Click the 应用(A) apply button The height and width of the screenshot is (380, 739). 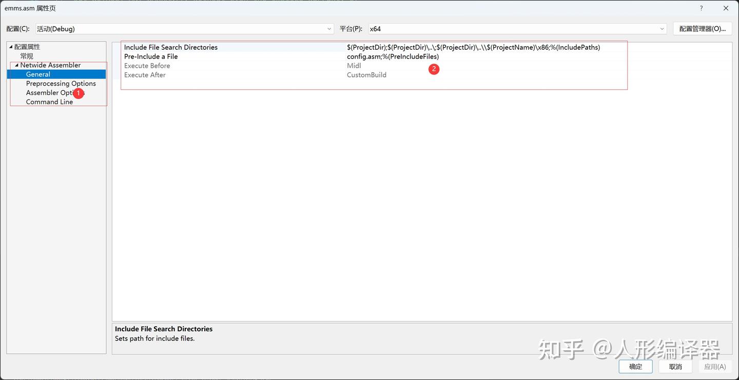(x=714, y=366)
